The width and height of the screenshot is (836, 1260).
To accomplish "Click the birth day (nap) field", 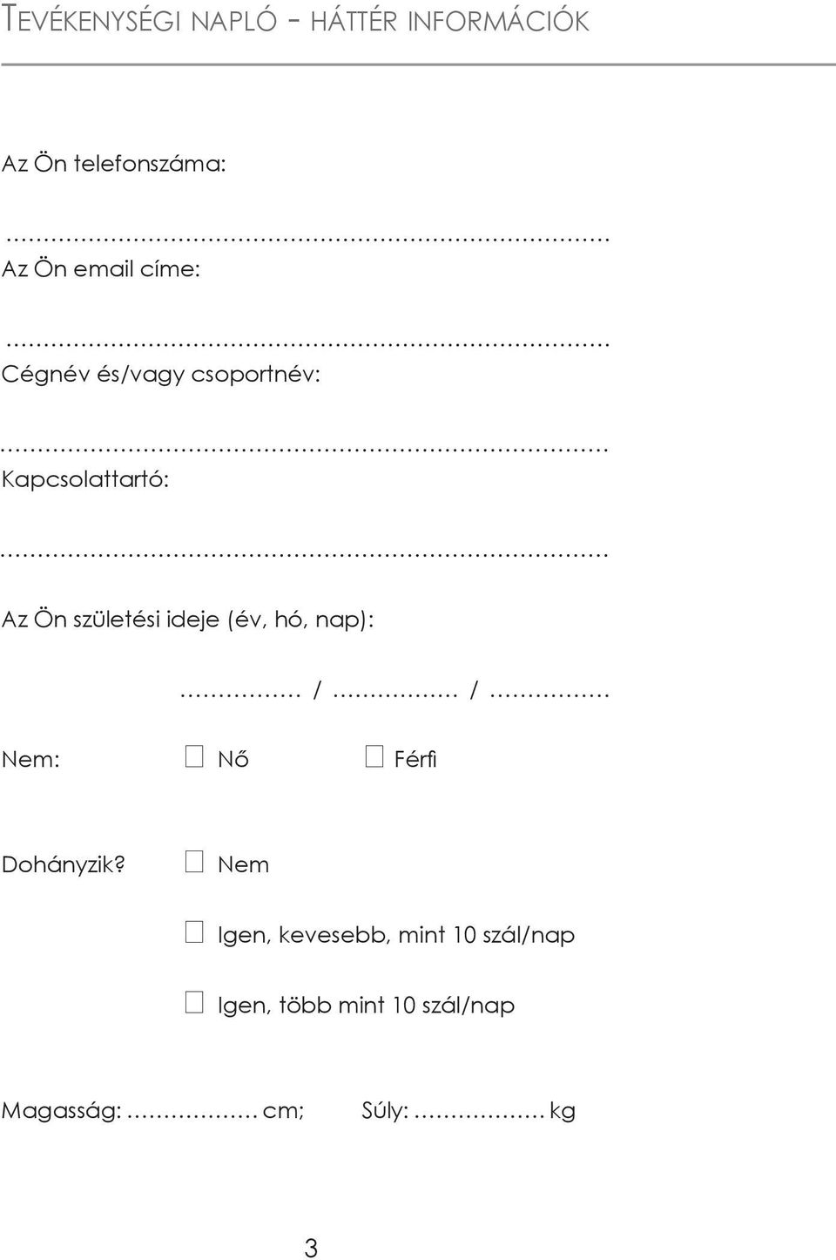I will click(x=550, y=694).
